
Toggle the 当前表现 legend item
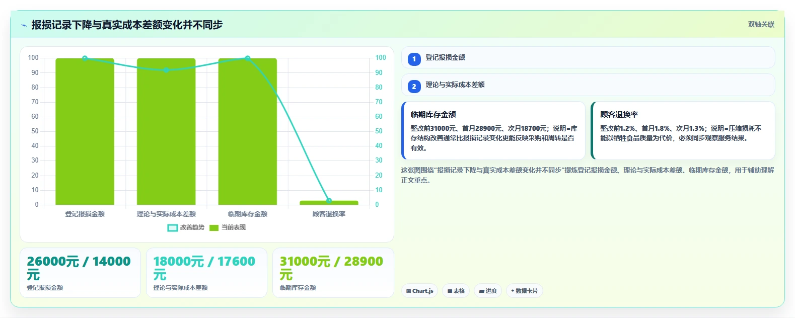[228, 227]
